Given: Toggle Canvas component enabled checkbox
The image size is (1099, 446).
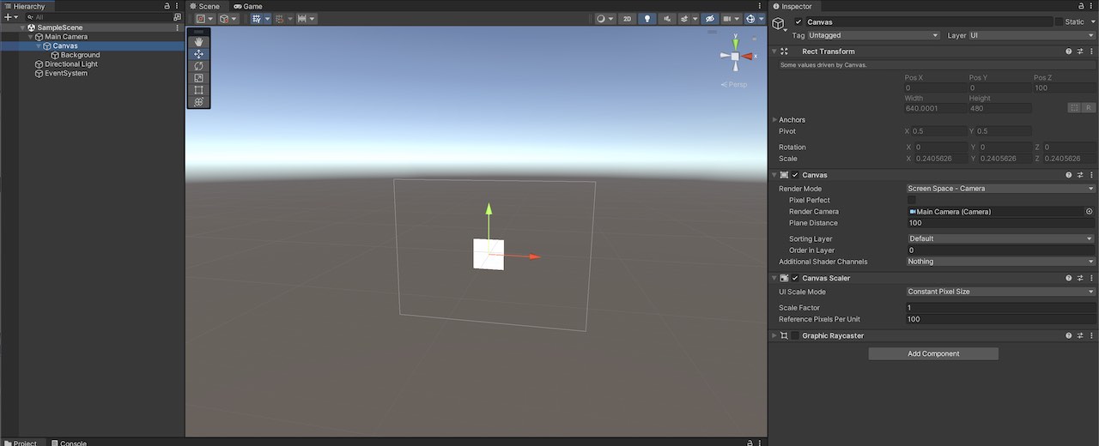Looking at the screenshot, I should click(795, 175).
